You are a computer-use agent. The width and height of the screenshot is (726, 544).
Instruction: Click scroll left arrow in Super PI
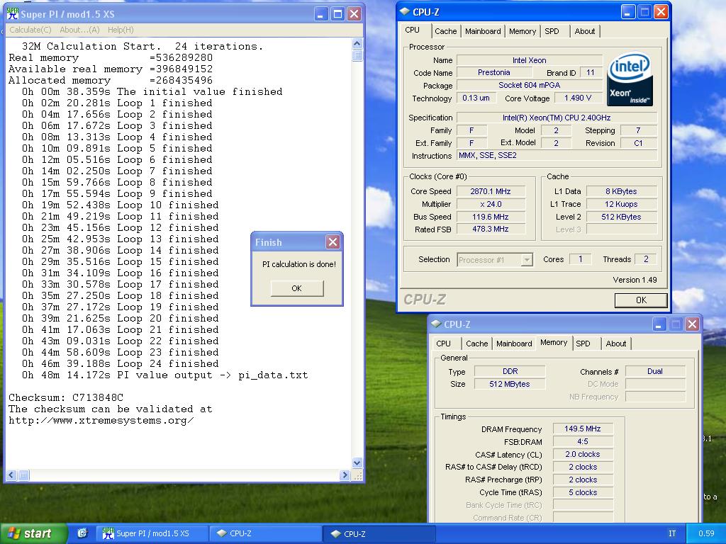pos(11,475)
